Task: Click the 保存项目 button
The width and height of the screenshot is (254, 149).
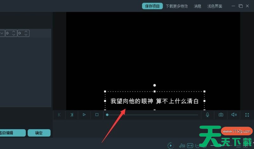Action: pyautogui.click(x=152, y=6)
